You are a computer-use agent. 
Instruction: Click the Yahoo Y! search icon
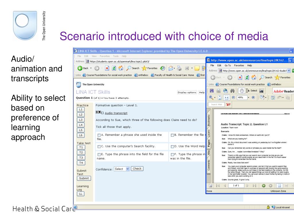tap(228, 104)
